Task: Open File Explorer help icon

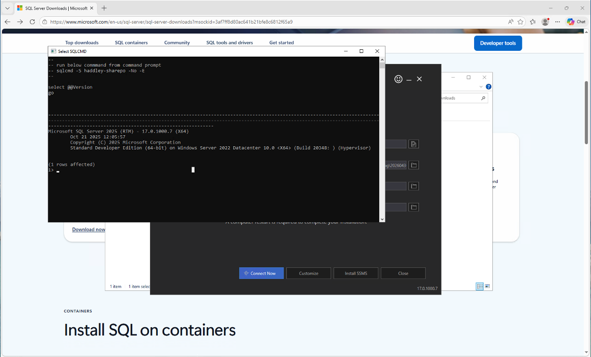Action: [489, 86]
